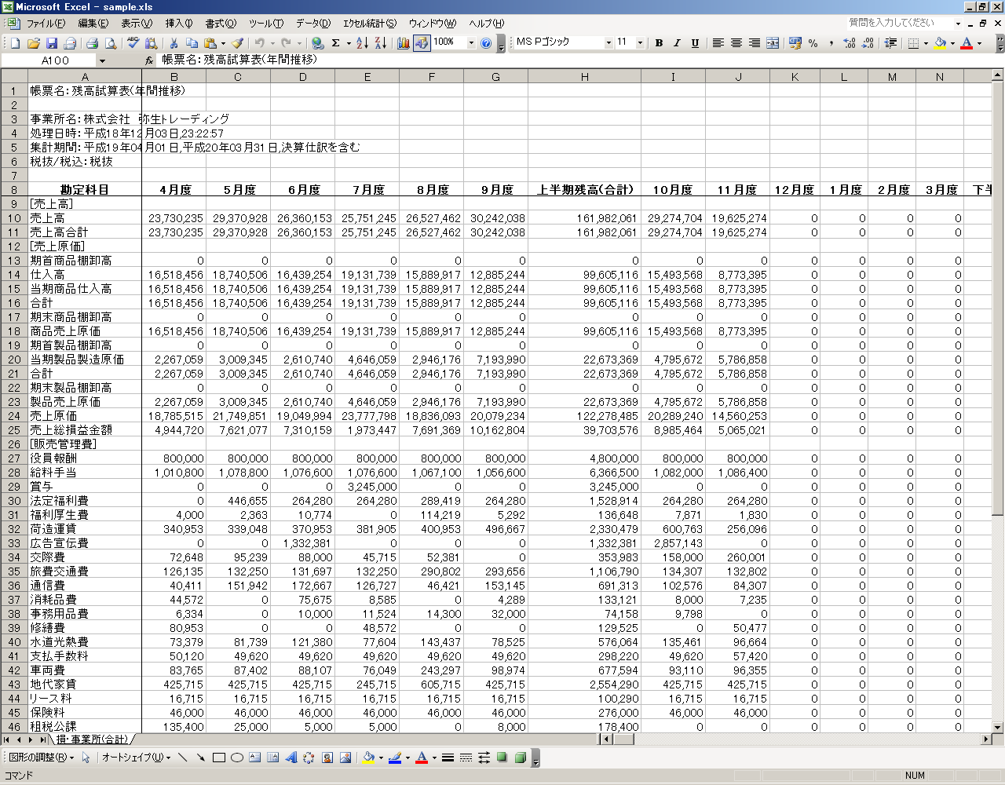Screen dimensions: 1005x785
Task: Open Print Preview from the toolbar
Action: pos(111,43)
